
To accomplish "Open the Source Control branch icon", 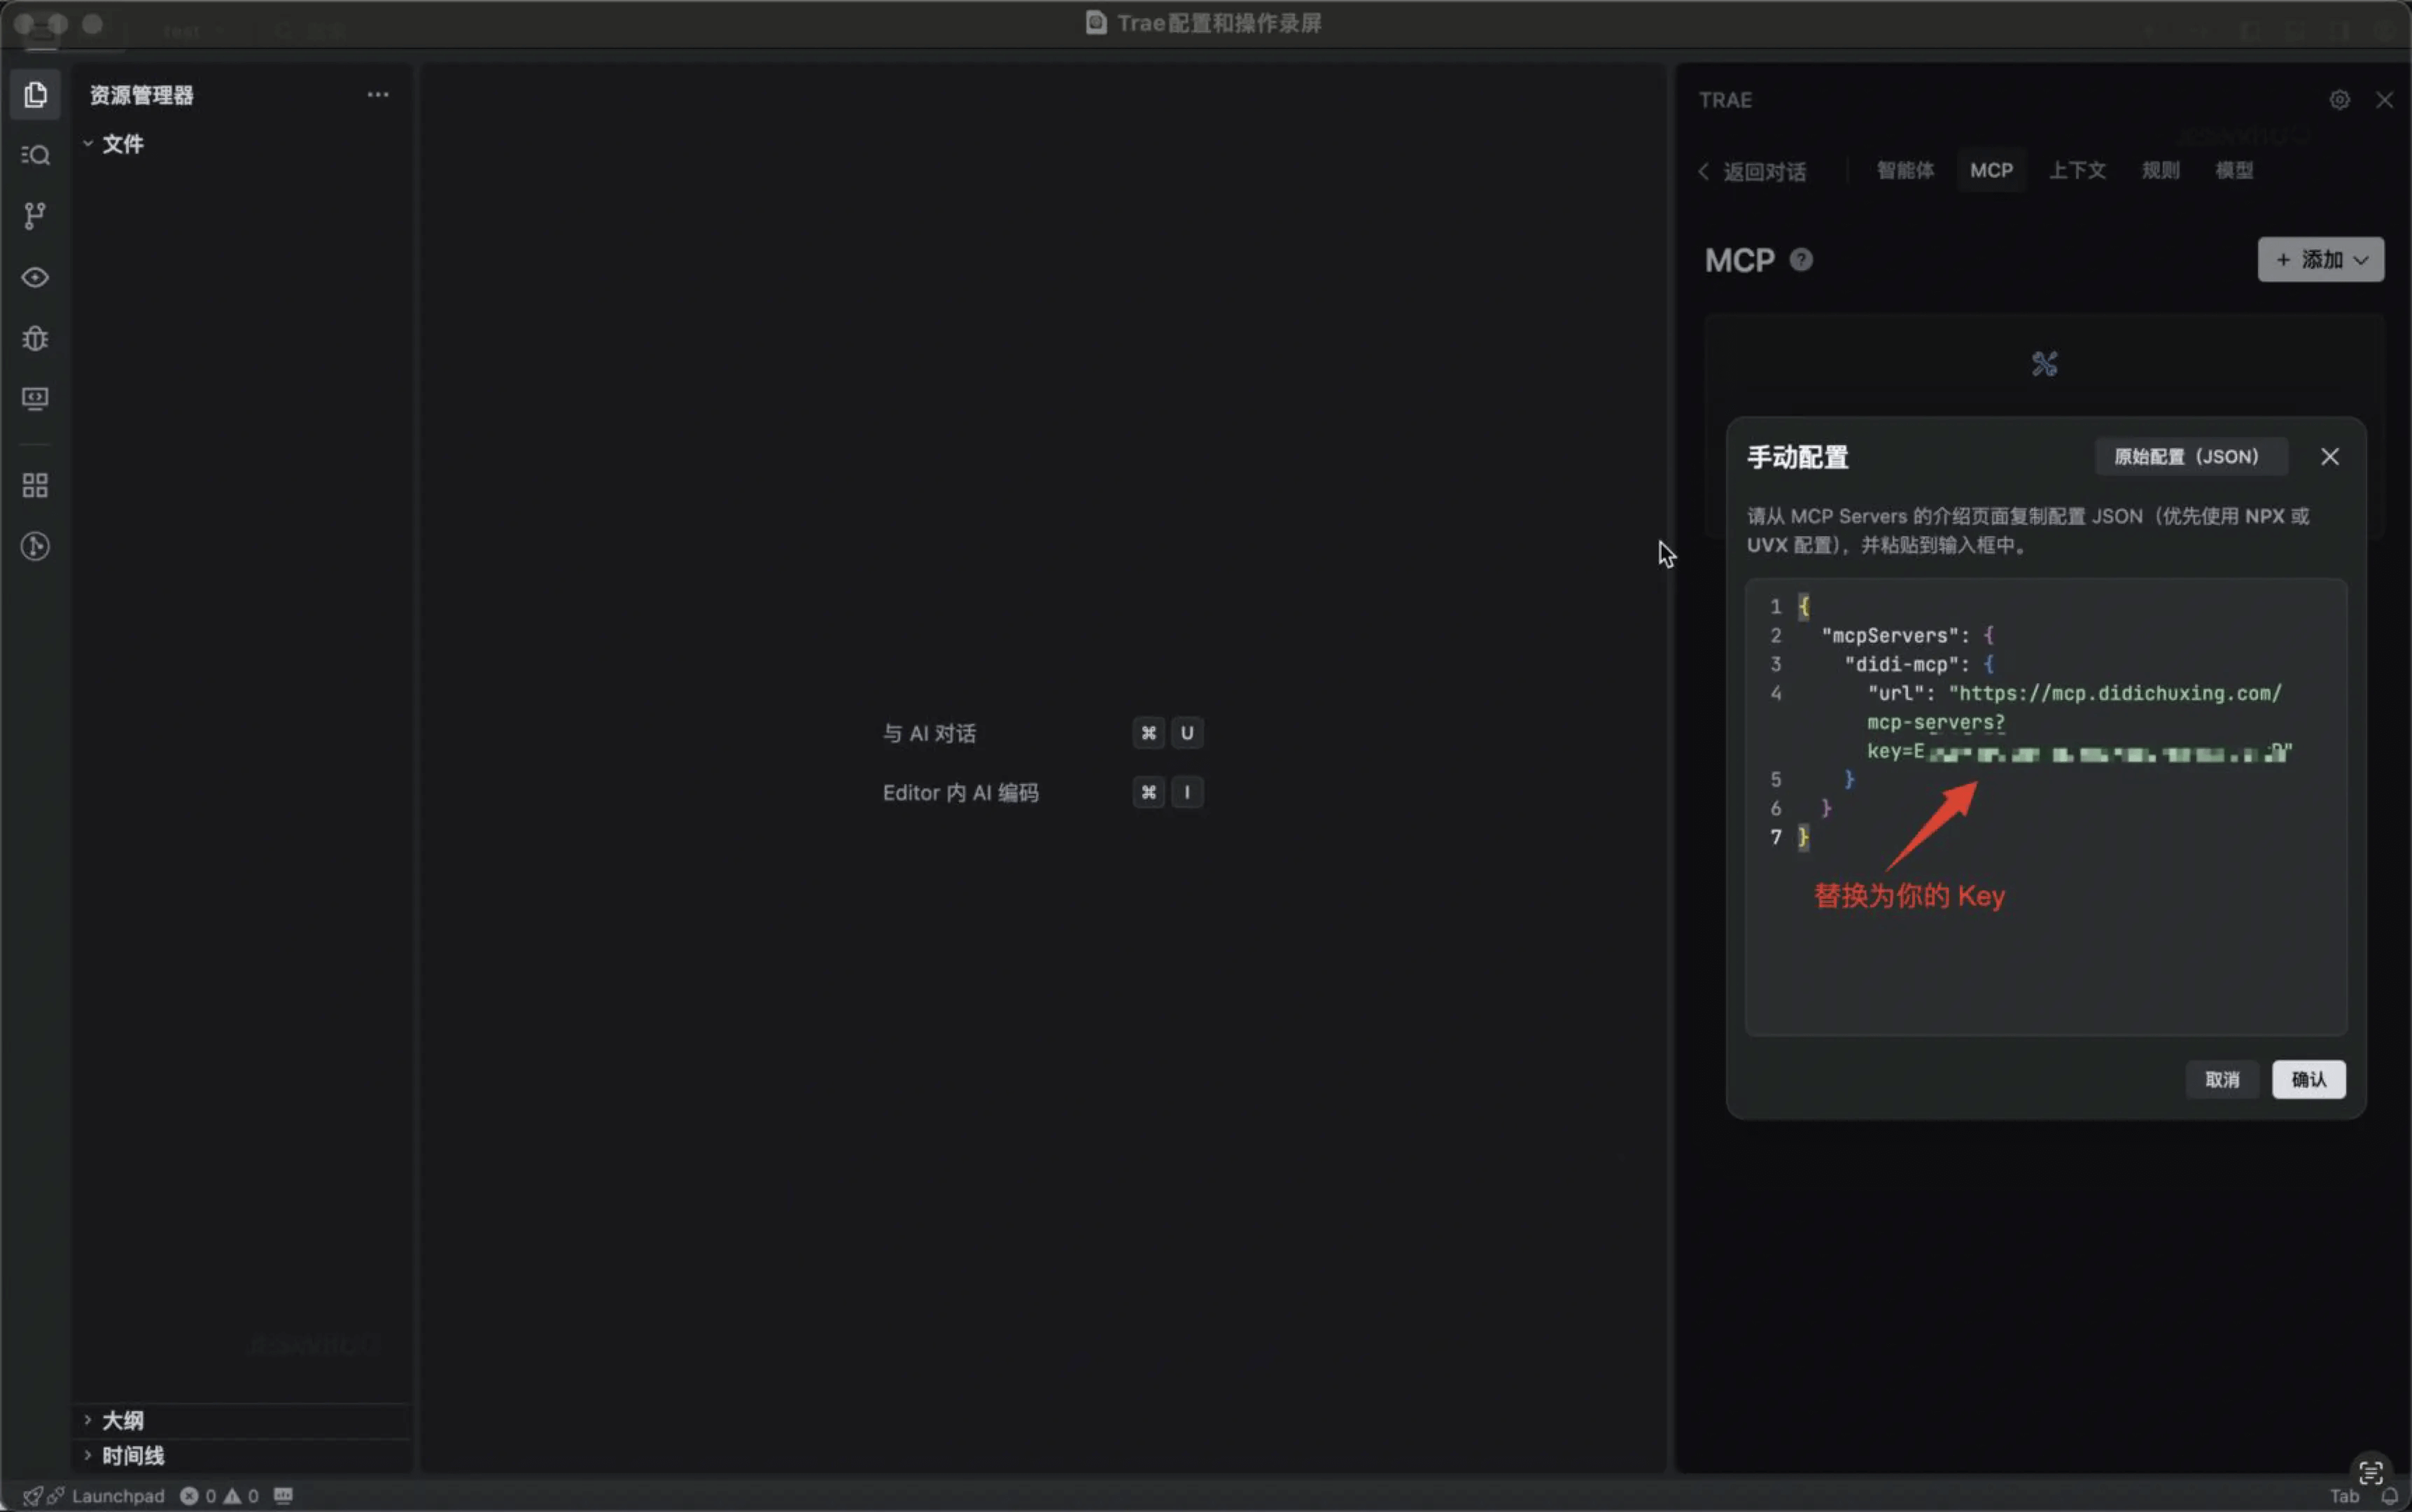I will [x=35, y=216].
